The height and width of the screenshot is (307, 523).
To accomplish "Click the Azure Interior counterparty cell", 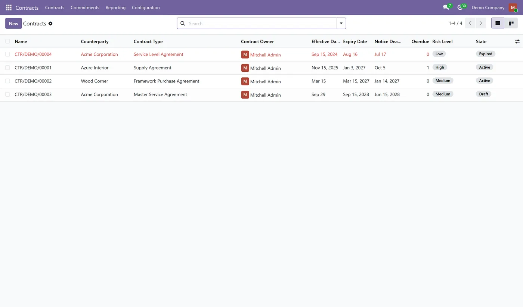I will pos(95,68).
